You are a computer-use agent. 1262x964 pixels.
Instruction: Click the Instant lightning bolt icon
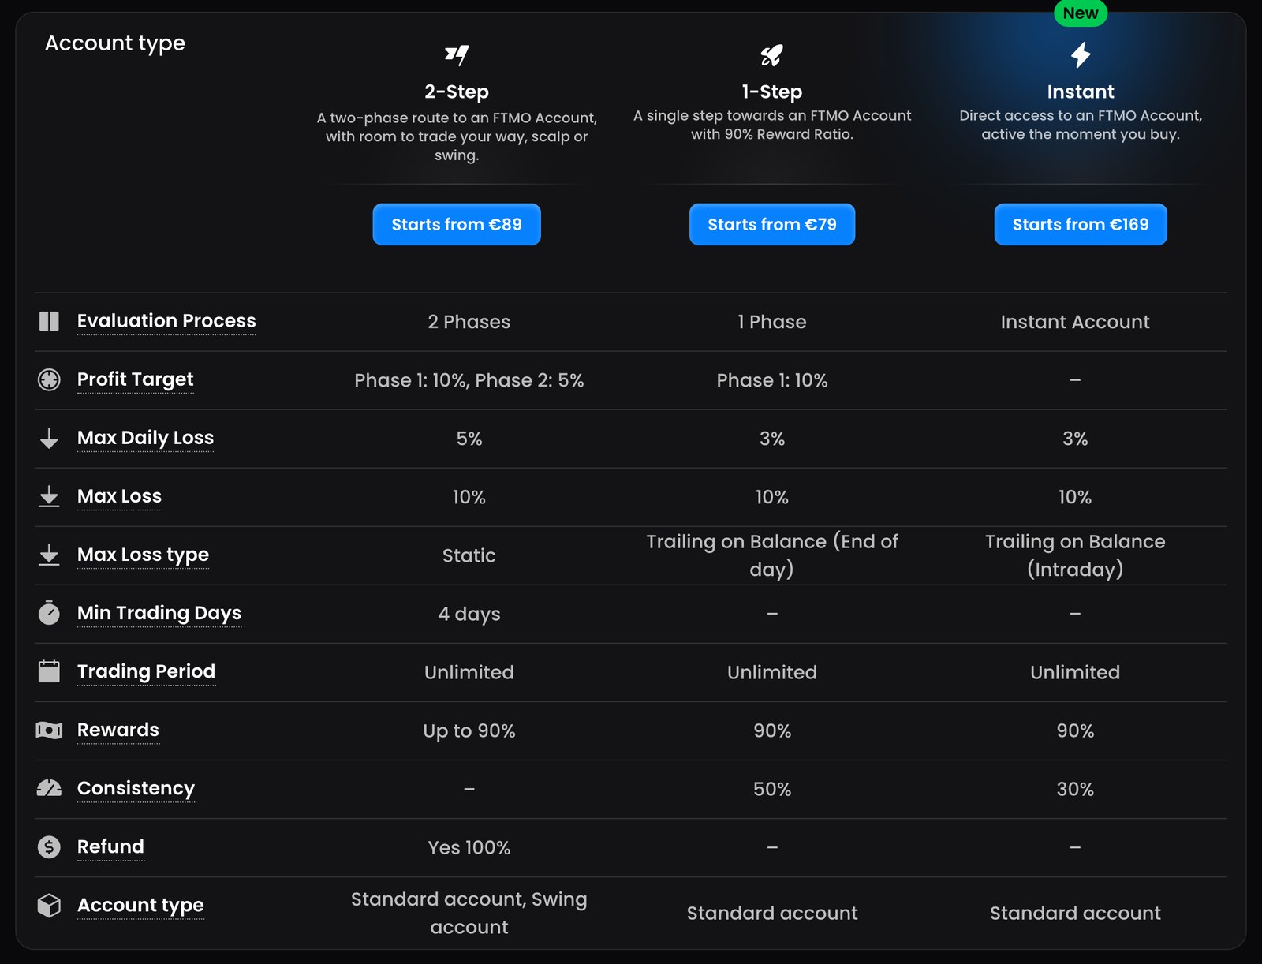tap(1081, 54)
